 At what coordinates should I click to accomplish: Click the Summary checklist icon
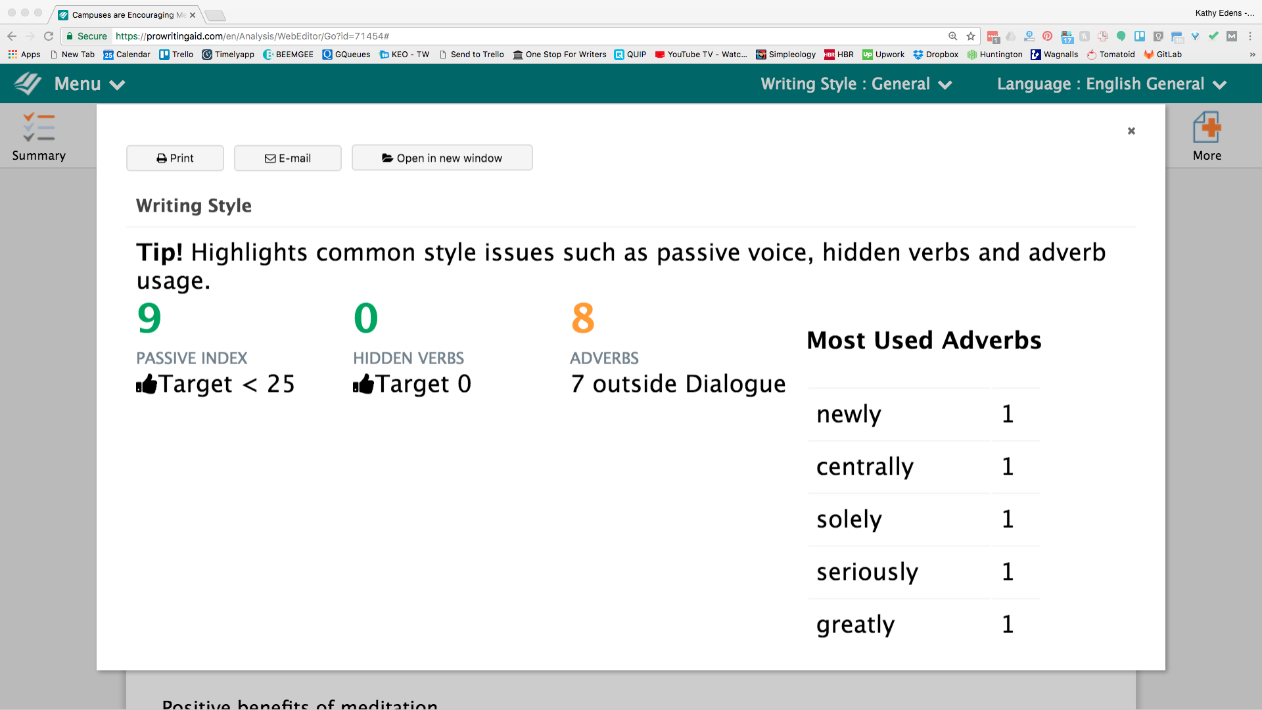(x=38, y=128)
